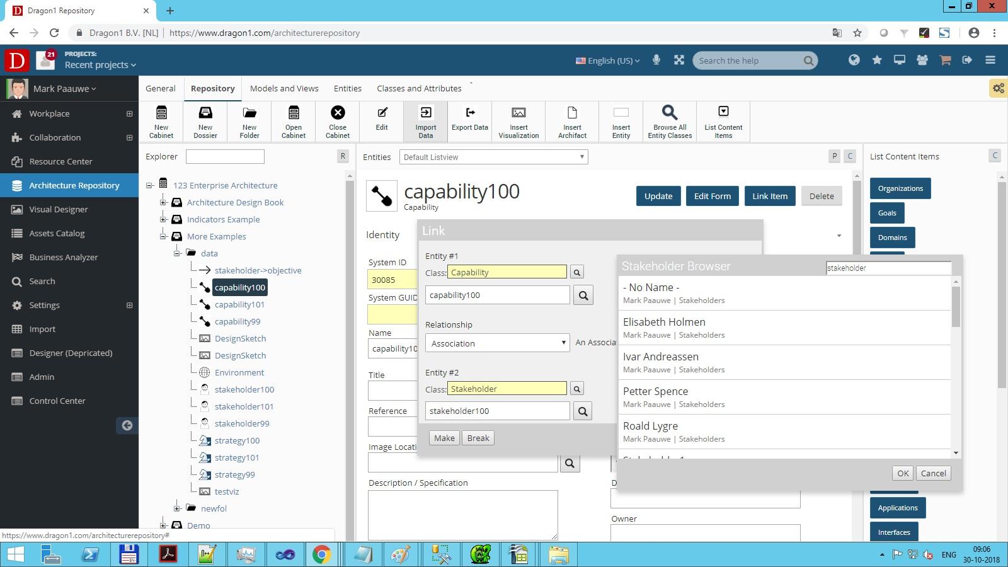Image resolution: width=1008 pixels, height=567 pixels.
Task: Click Image Location search icon
Action: 570,463
